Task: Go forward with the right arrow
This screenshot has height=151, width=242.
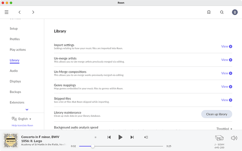Action: (33, 12)
